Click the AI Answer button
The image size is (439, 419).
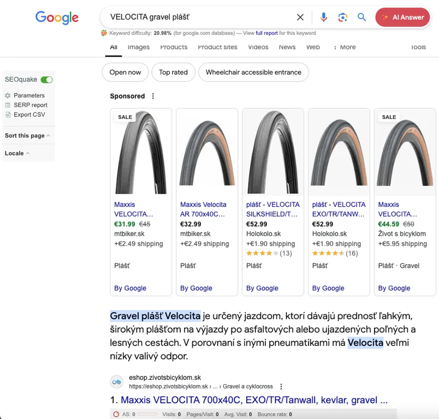402,17
